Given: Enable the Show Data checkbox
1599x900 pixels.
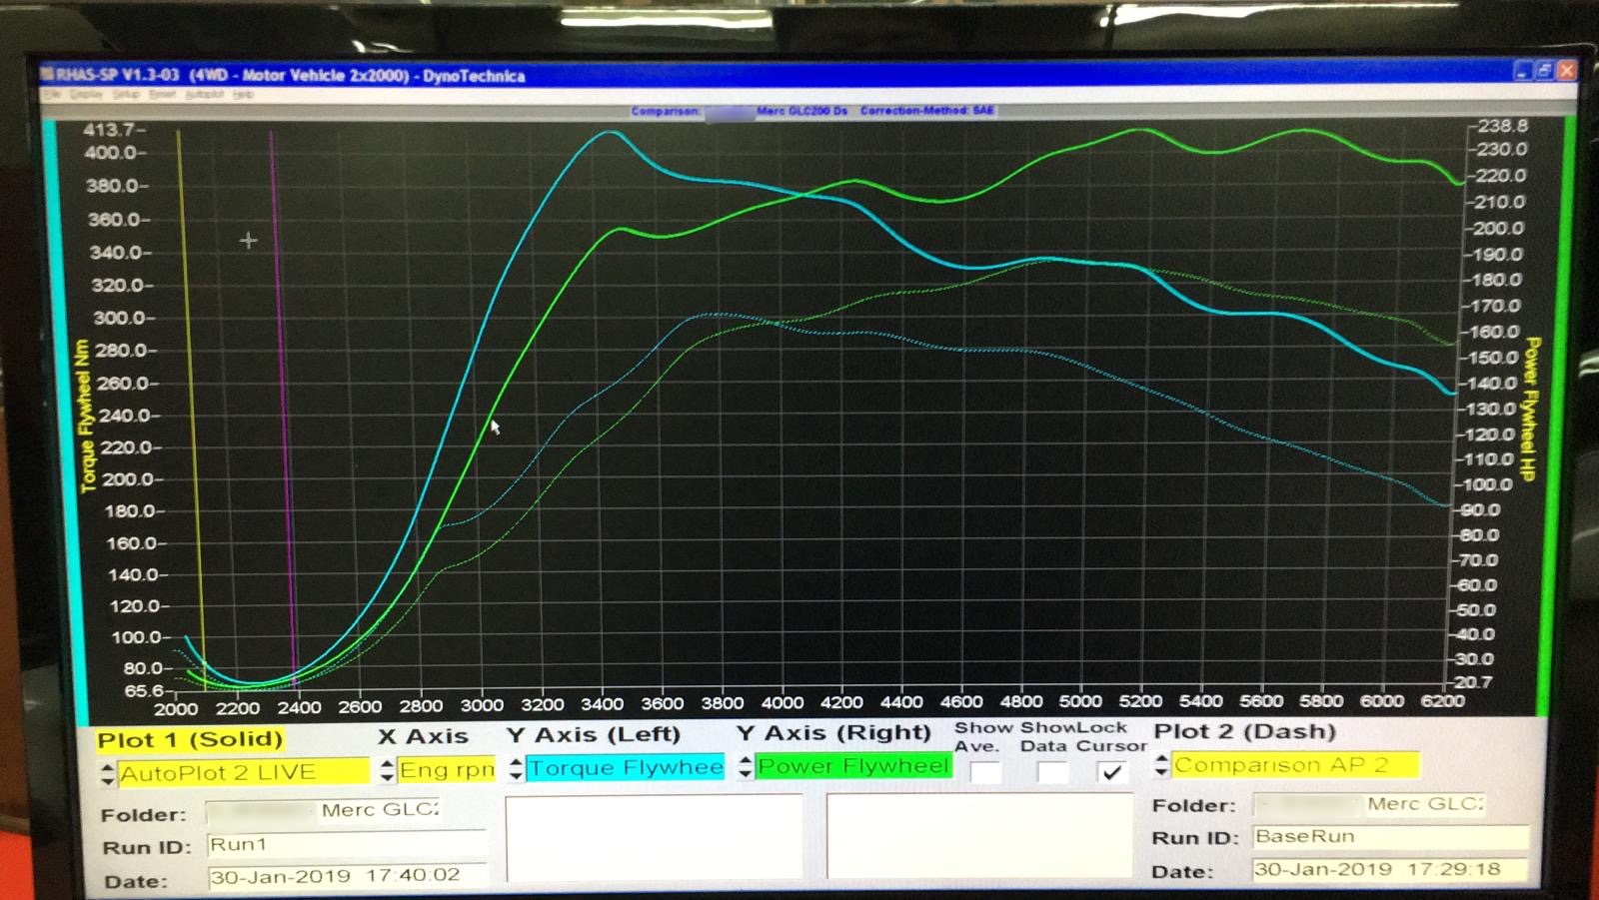Looking at the screenshot, I should pos(1051,772).
